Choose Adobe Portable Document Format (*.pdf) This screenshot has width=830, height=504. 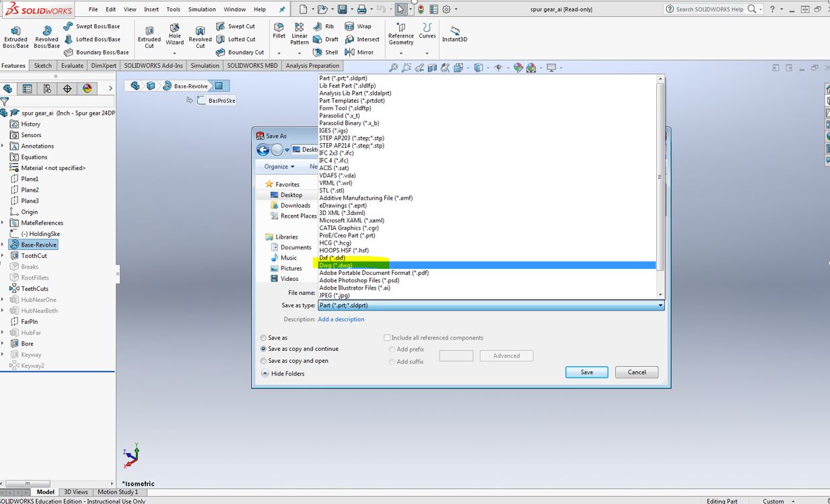click(x=487, y=273)
